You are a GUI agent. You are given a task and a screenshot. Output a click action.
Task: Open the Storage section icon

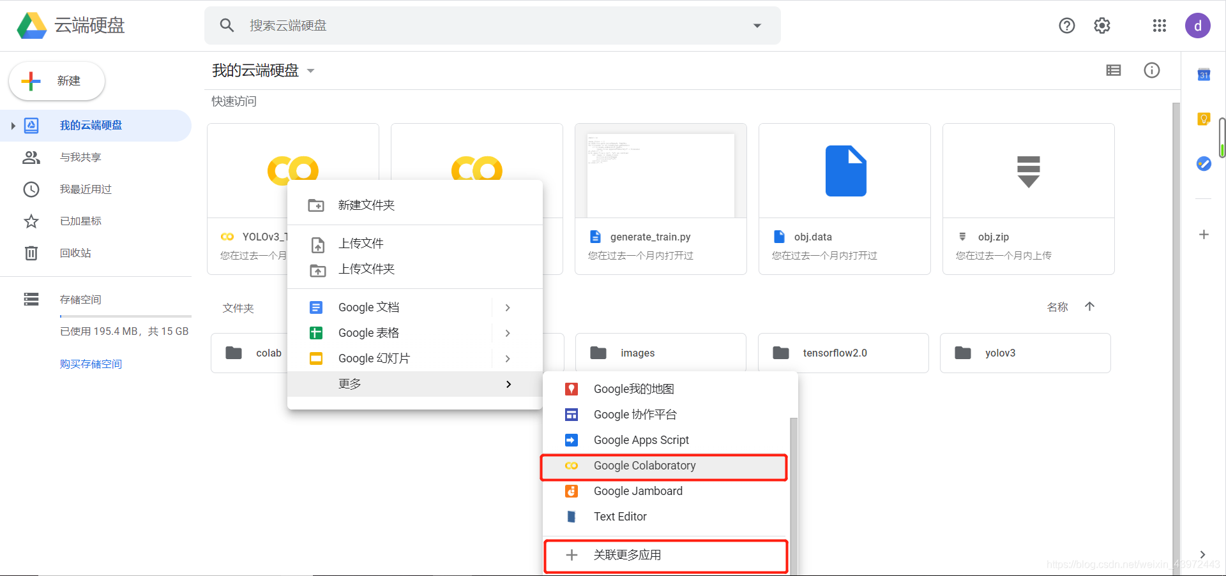(x=31, y=299)
